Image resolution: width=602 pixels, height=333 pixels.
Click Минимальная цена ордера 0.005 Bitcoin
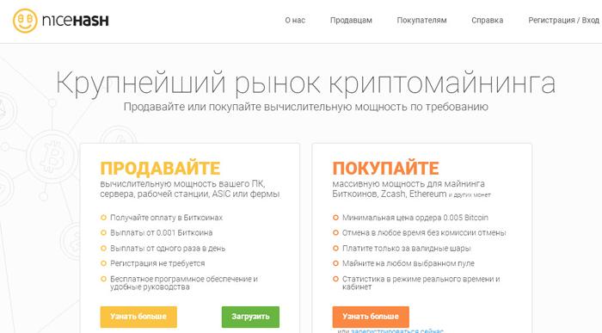coord(415,218)
